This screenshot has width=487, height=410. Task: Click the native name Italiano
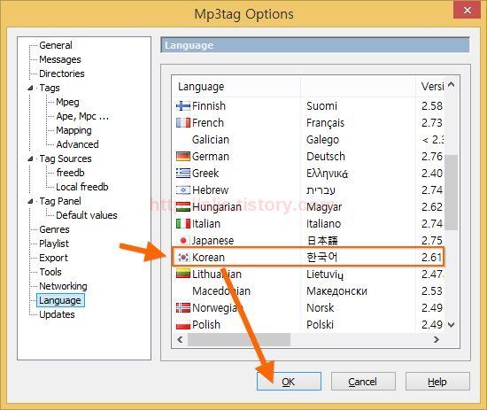(323, 224)
